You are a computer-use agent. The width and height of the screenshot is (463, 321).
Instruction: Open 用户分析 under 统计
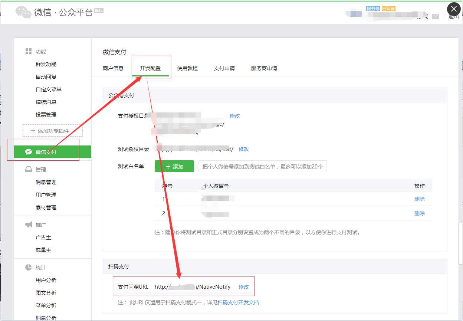[x=46, y=280]
